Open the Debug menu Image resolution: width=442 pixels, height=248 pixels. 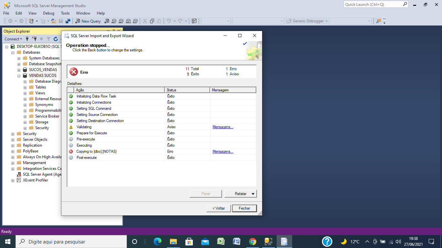pos(49,13)
